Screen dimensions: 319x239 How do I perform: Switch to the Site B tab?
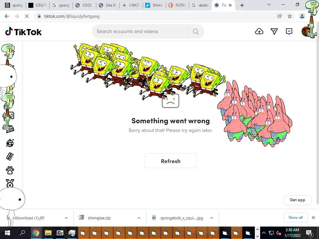pyautogui.click(x=107, y=5)
